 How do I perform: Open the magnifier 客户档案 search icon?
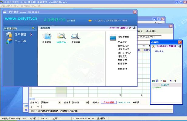(x=75, y=37)
